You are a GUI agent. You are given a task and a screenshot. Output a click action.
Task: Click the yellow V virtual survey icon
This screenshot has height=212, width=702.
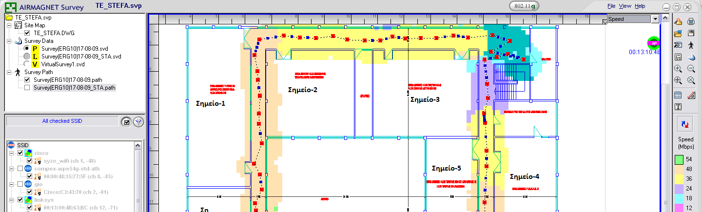(x=35, y=64)
